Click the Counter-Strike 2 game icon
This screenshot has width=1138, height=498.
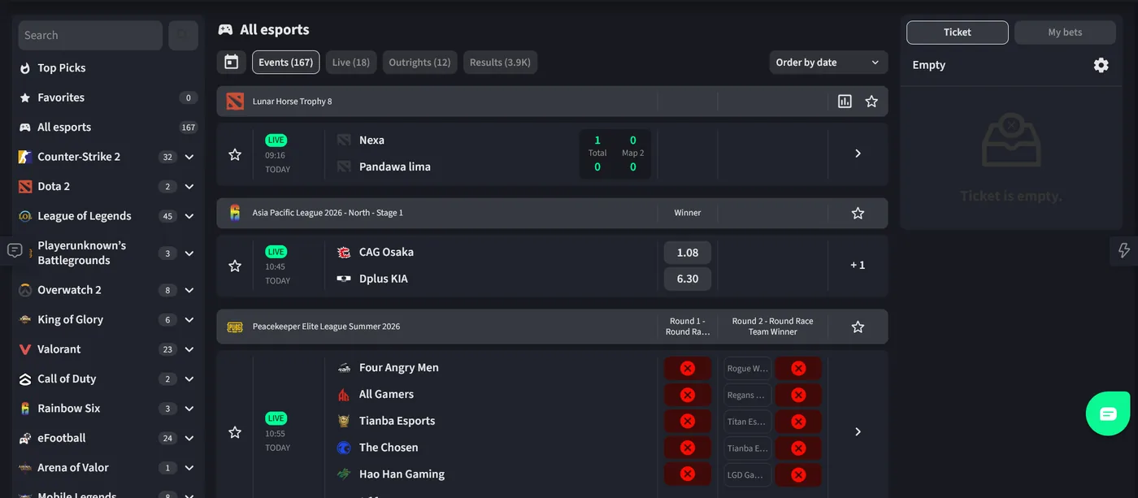pos(25,157)
